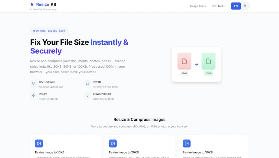This screenshot has width=279, height=158.
Task: Click the green 20KB file icon
Action: [x=208, y=61]
